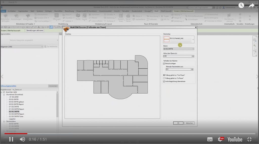Switch to the MuM ribbon tab
This screenshot has width=259, height=144.
pos(156,11)
